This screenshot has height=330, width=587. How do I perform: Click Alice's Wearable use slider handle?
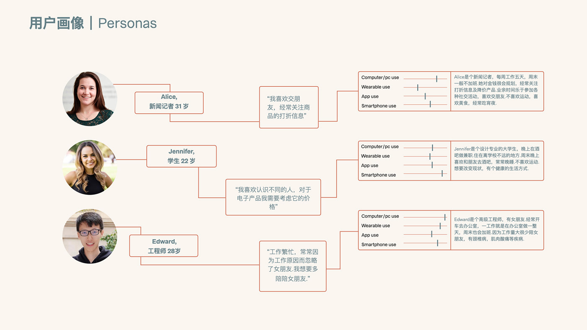418,88
